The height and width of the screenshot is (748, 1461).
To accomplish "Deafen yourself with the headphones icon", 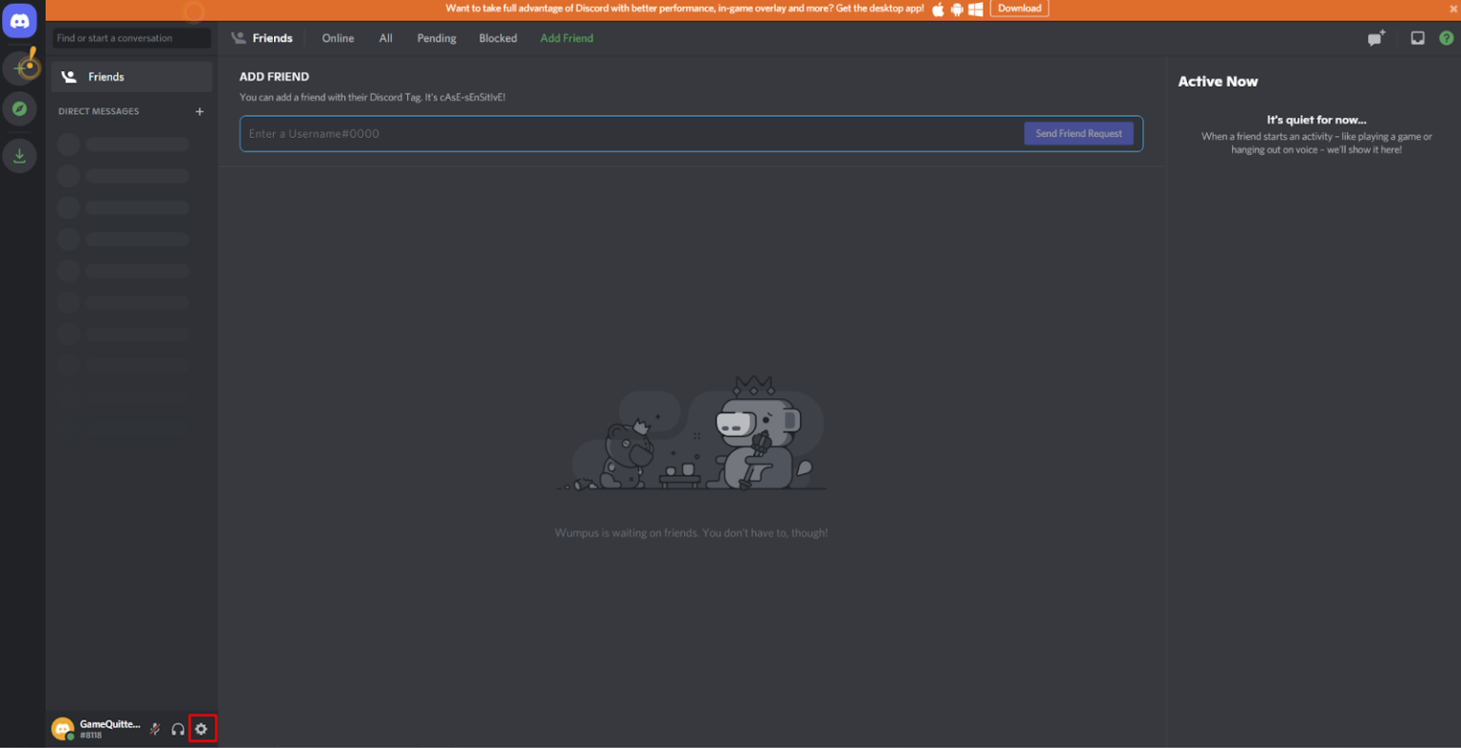I will [x=178, y=728].
